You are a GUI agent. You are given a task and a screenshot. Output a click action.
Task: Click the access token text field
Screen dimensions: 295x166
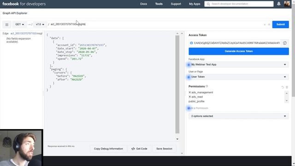pyautogui.click(x=236, y=43)
